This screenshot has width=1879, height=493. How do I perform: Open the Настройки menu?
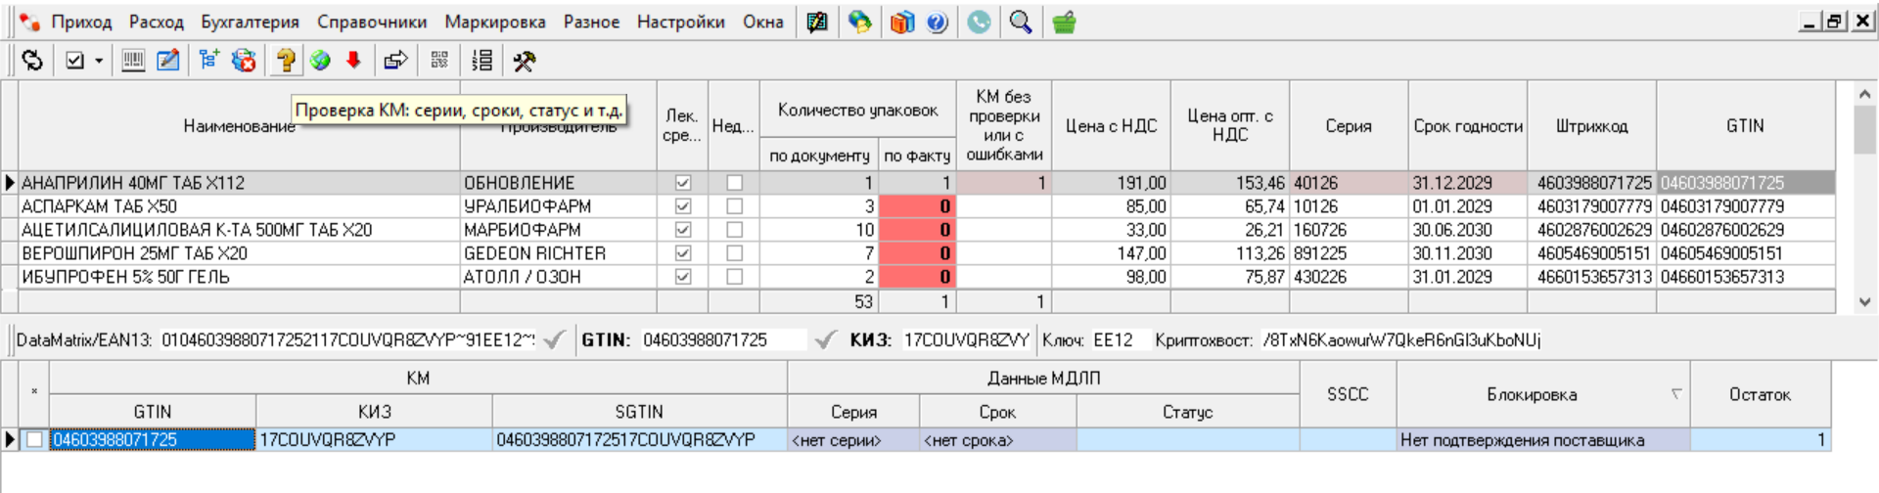681,22
